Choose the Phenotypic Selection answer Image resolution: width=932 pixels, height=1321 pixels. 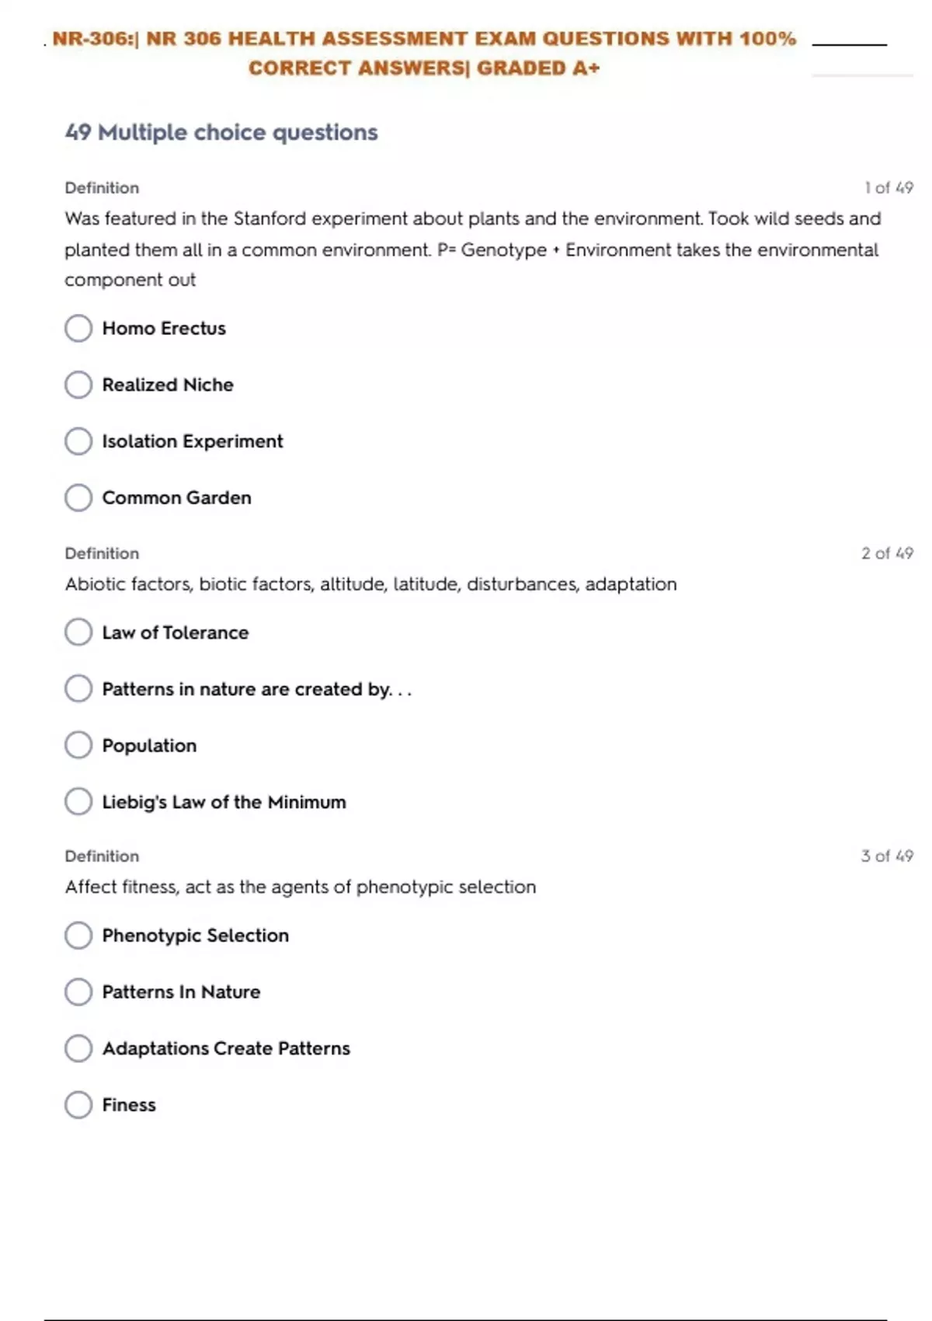[78, 936]
